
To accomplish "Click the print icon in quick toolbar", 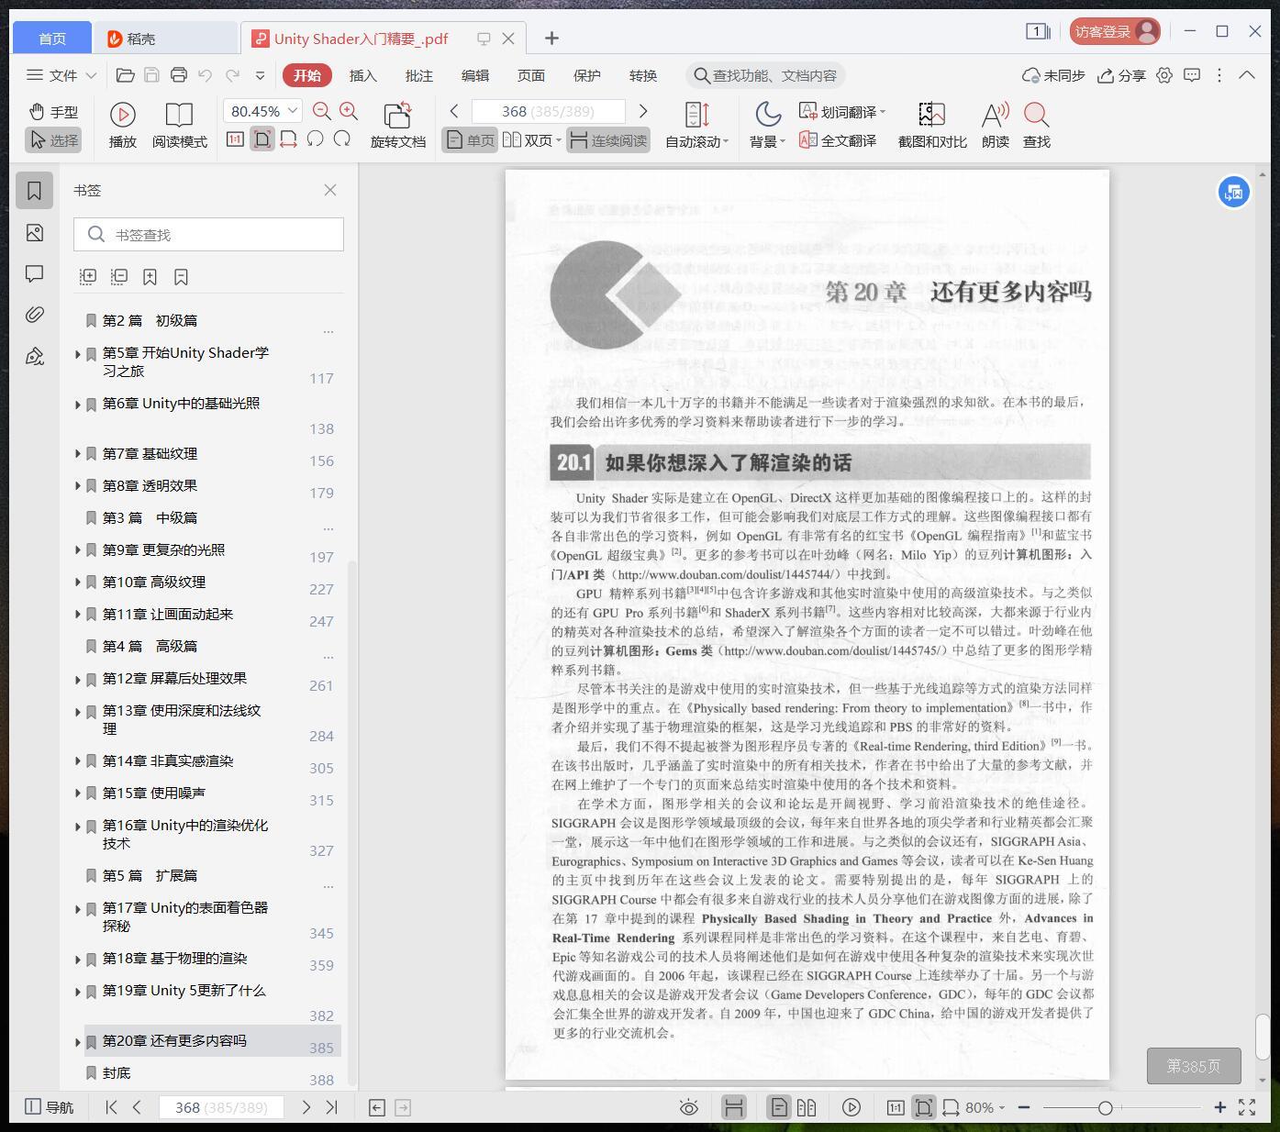I will click(x=179, y=75).
